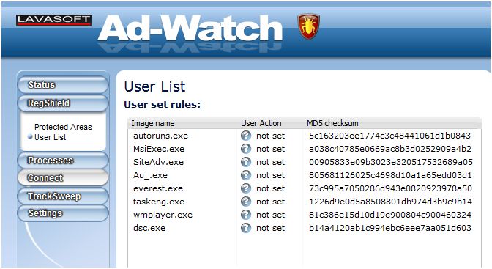Screen dimensions: 492x269
Task: Select the MsiExec.exe row
Action: click(304, 149)
